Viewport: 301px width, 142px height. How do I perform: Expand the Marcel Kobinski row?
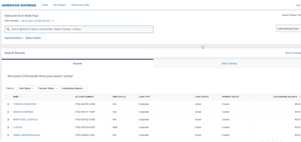(8, 112)
